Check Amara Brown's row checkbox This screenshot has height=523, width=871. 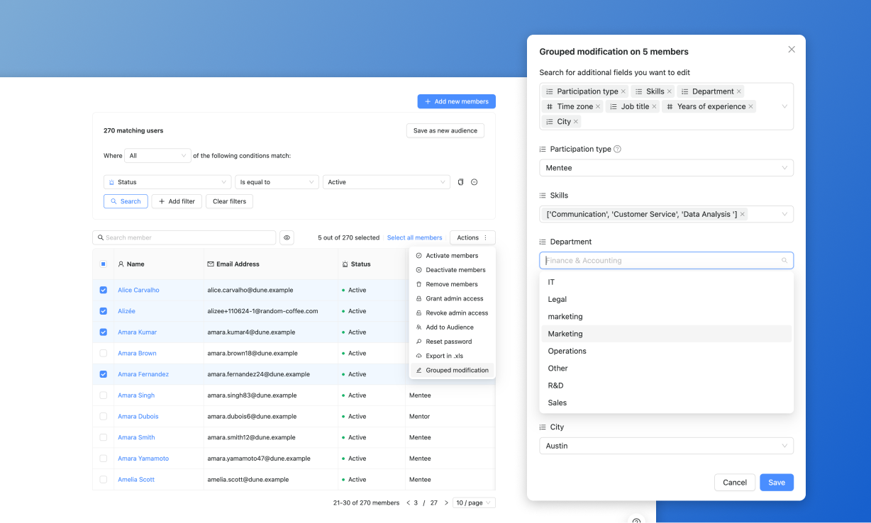pyautogui.click(x=104, y=353)
